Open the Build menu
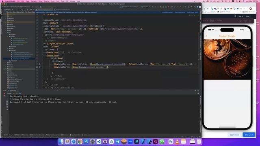 [53, 1]
